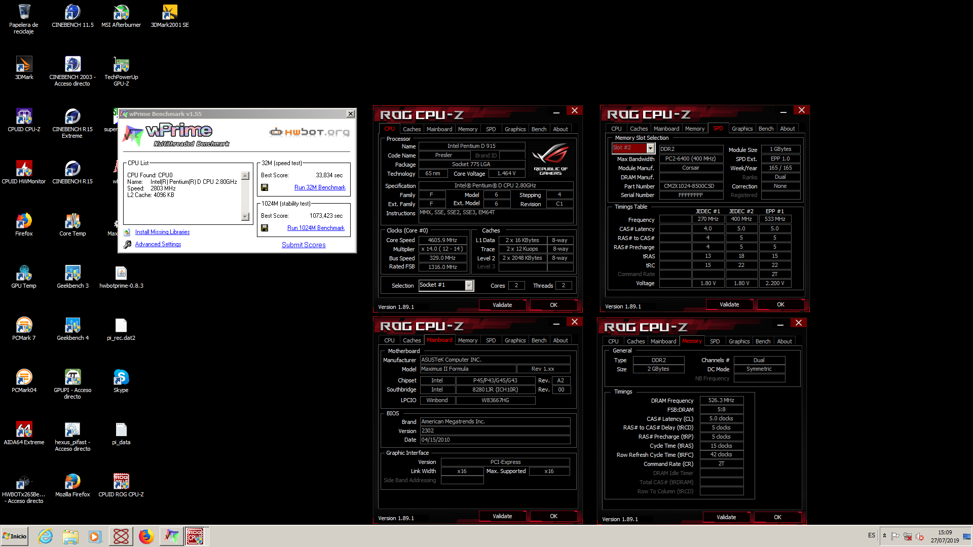
Task: Select the PCMark04 desktop icon
Action: [24, 381]
